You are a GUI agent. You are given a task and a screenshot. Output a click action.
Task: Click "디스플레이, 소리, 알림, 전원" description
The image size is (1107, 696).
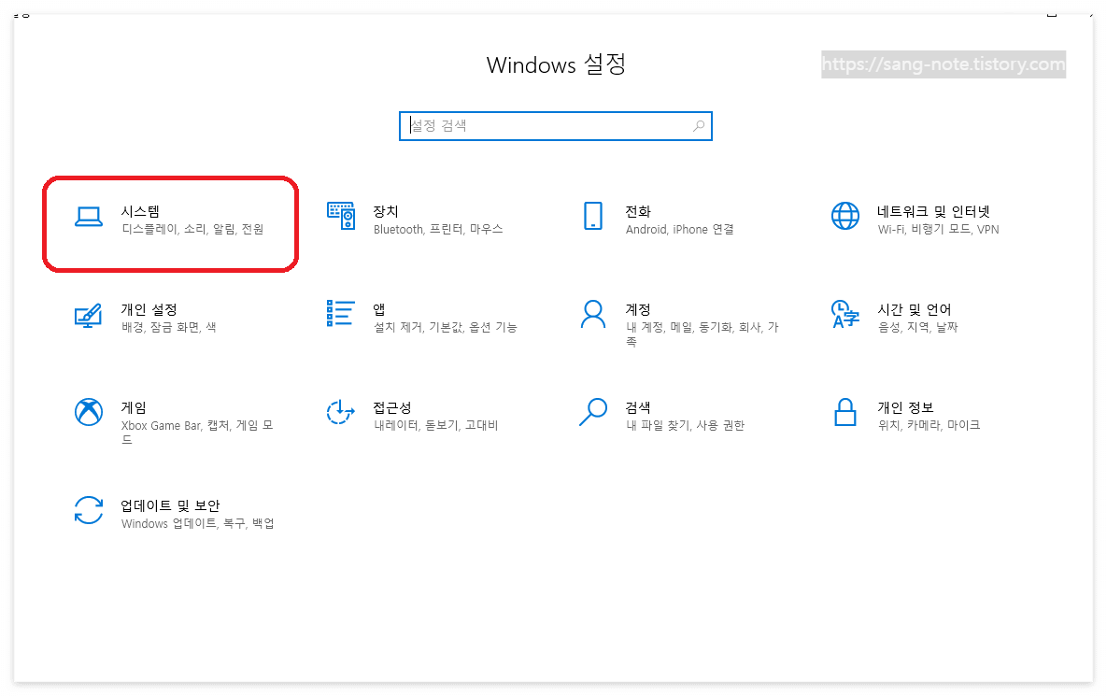tap(192, 230)
